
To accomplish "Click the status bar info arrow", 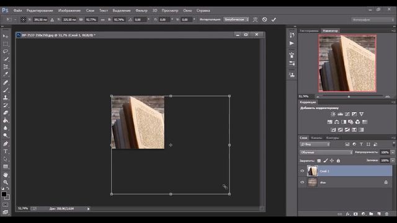I will 88,209.
